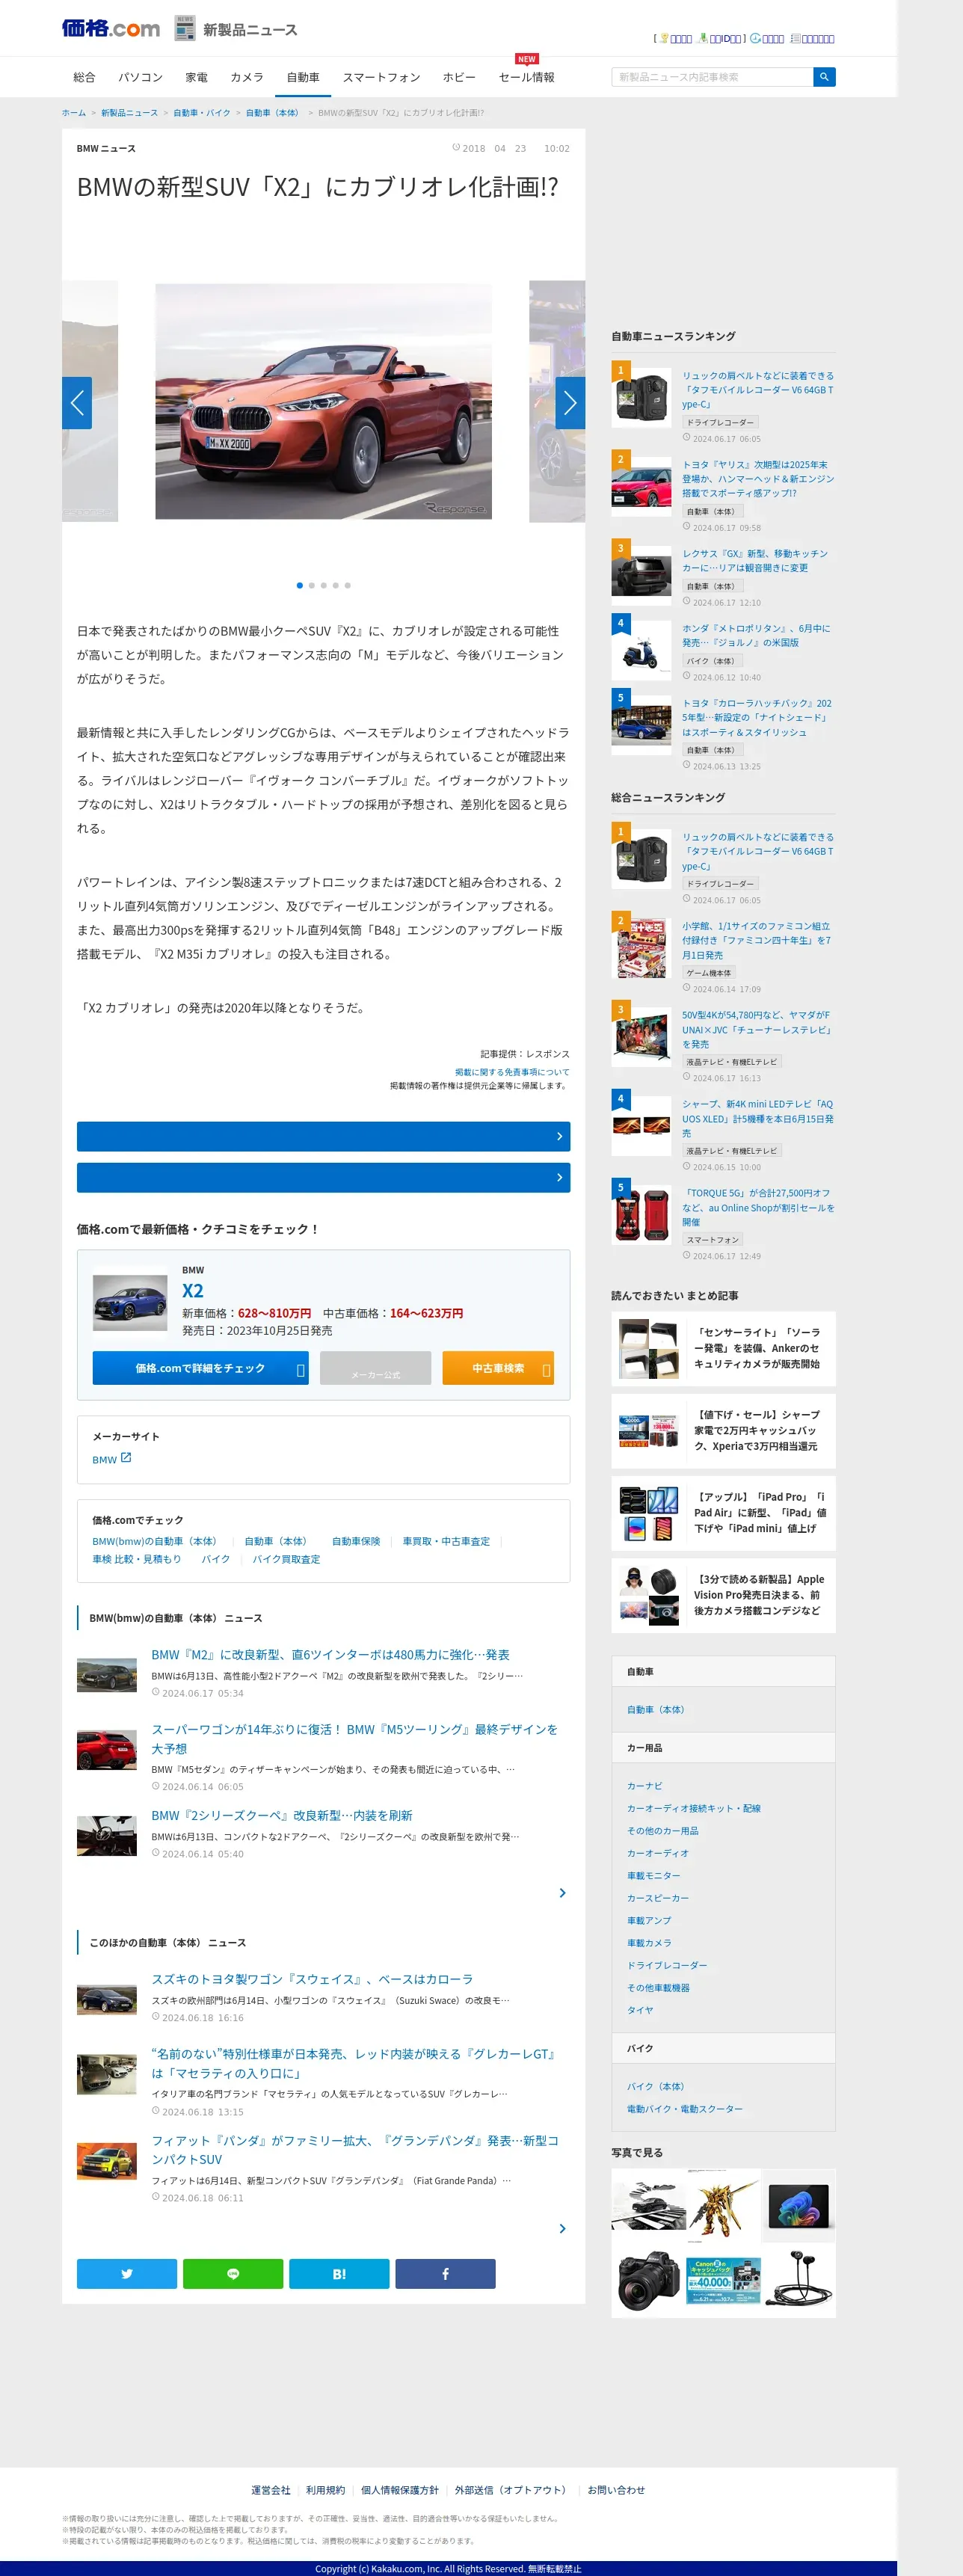Open external link icon next to BMW
This screenshot has height=2576, width=963.
tap(126, 1458)
